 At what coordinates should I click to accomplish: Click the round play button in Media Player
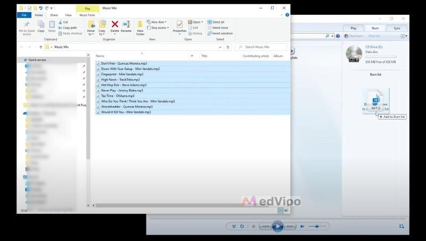click(x=277, y=226)
